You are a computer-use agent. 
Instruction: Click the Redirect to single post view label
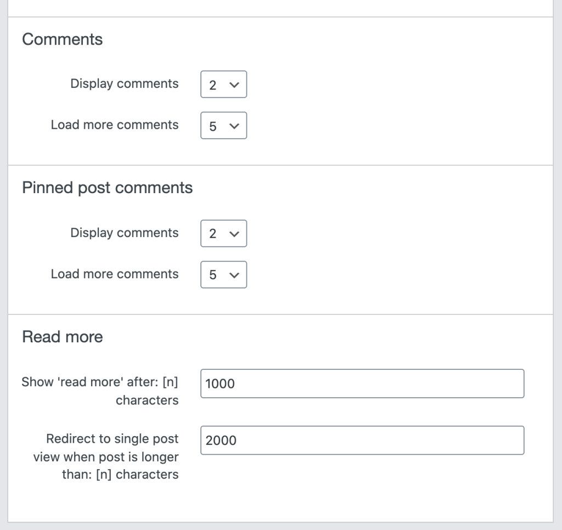[x=106, y=456]
